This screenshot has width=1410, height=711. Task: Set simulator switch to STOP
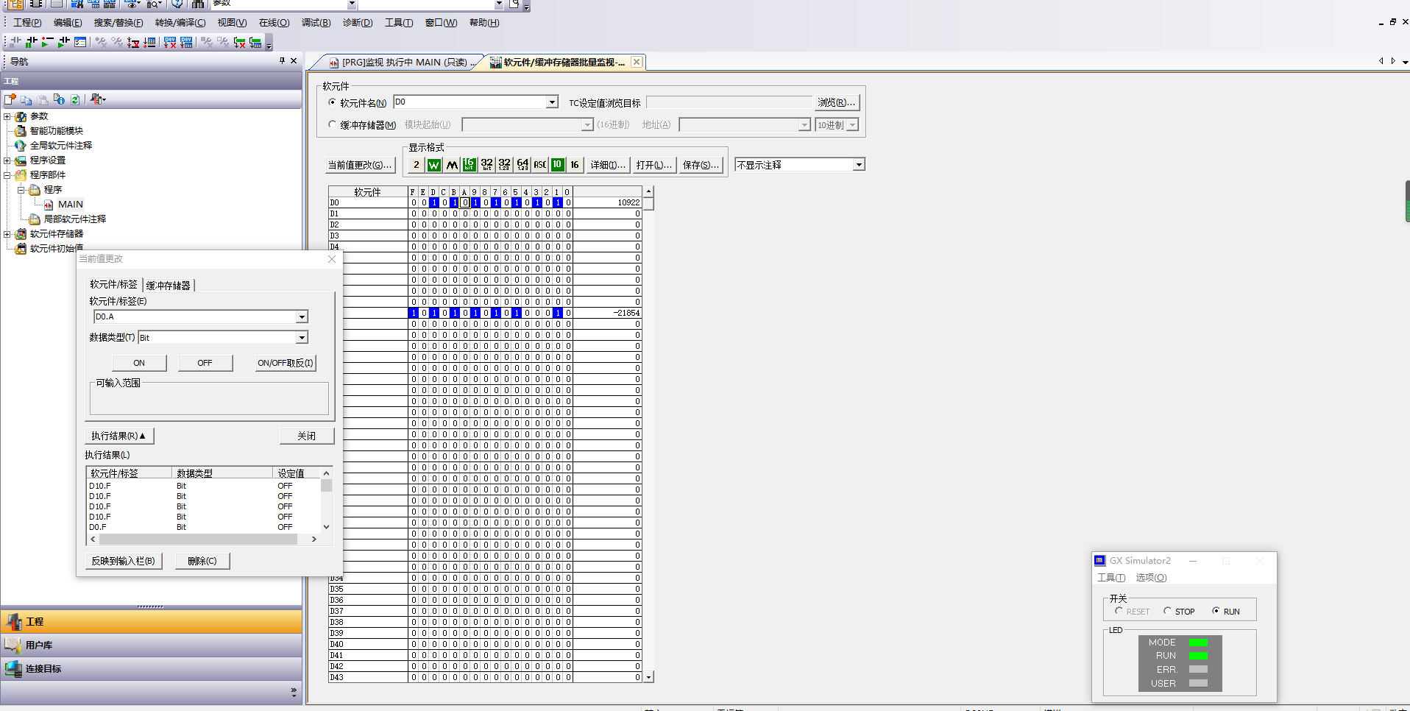(x=1167, y=611)
